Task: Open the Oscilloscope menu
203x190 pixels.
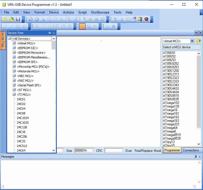Action: click(x=100, y=12)
